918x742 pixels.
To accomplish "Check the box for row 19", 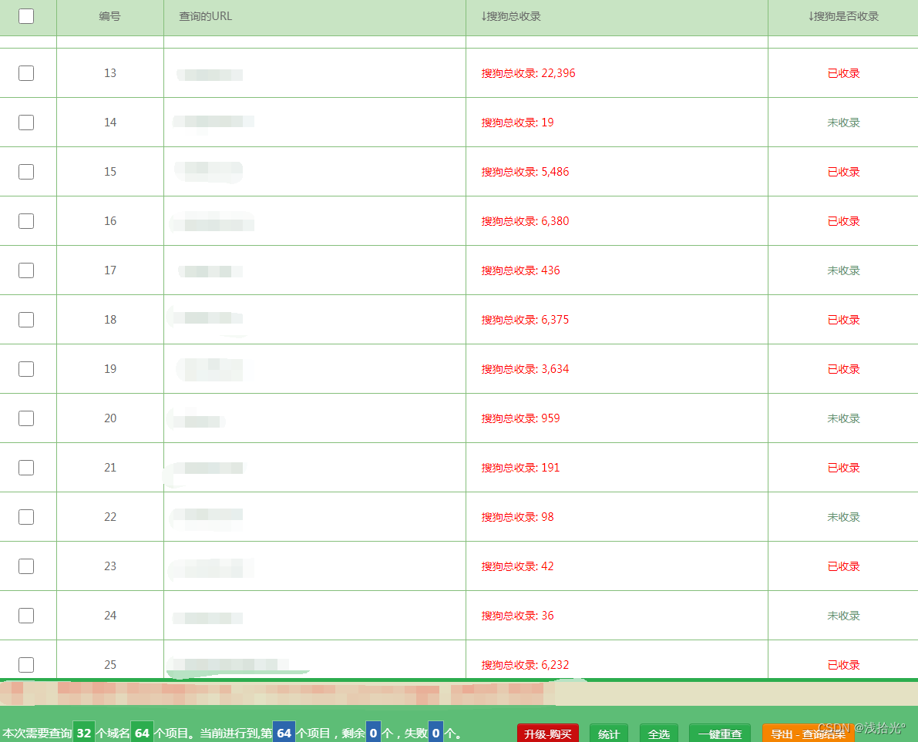I will (26, 369).
